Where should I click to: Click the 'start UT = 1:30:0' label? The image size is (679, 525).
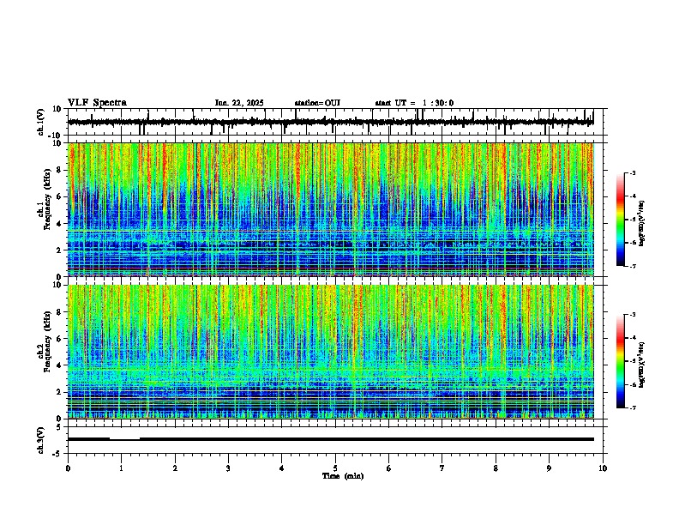point(414,103)
